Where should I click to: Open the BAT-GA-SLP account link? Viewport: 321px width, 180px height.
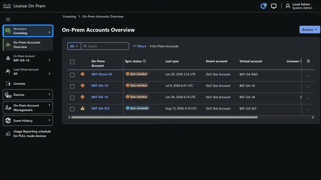click(101, 108)
